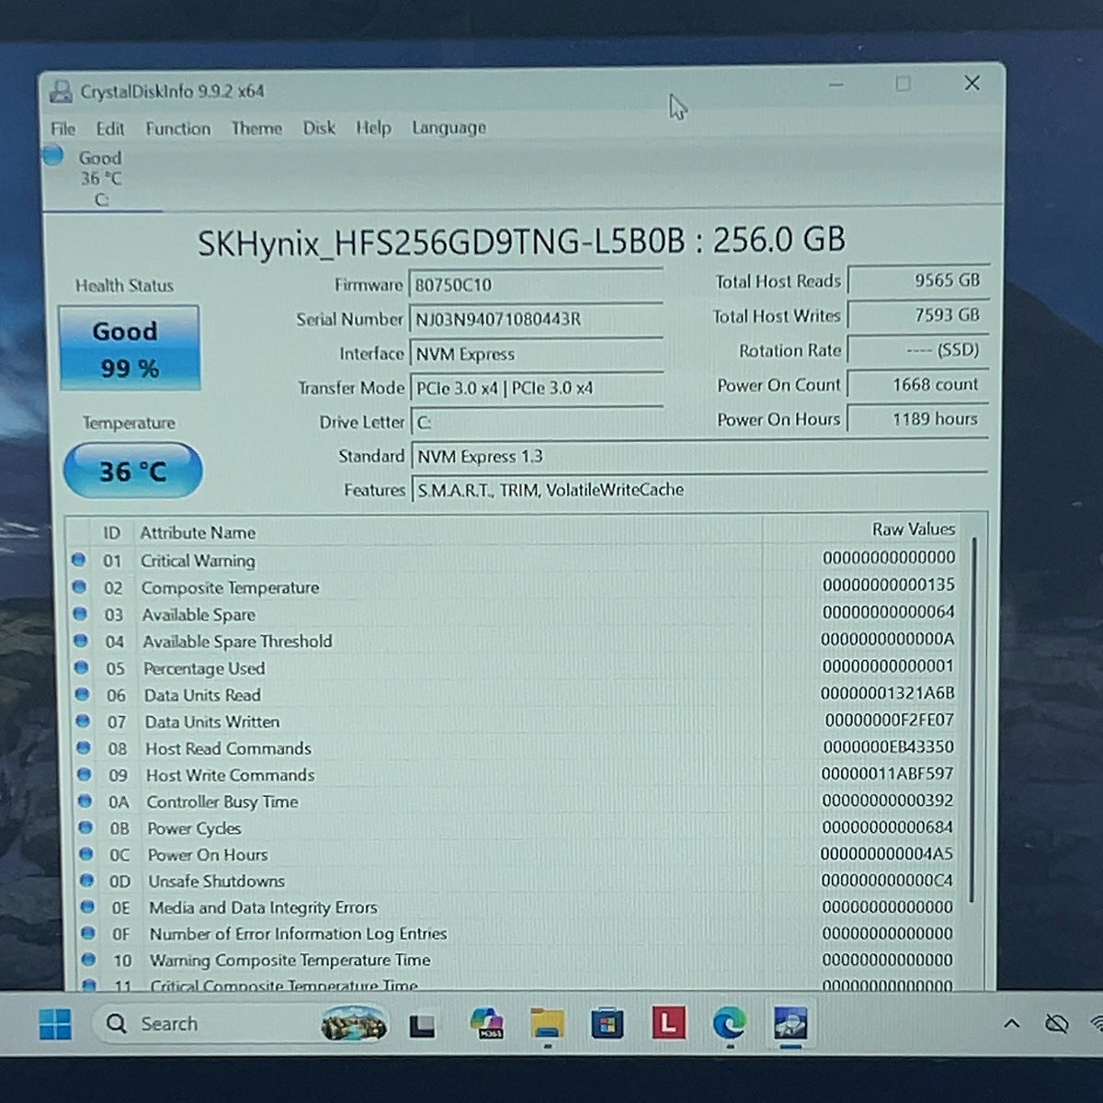Screen dimensions: 1103x1103
Task: Click the Serial Number field
Action: click(x=536, y=319)
